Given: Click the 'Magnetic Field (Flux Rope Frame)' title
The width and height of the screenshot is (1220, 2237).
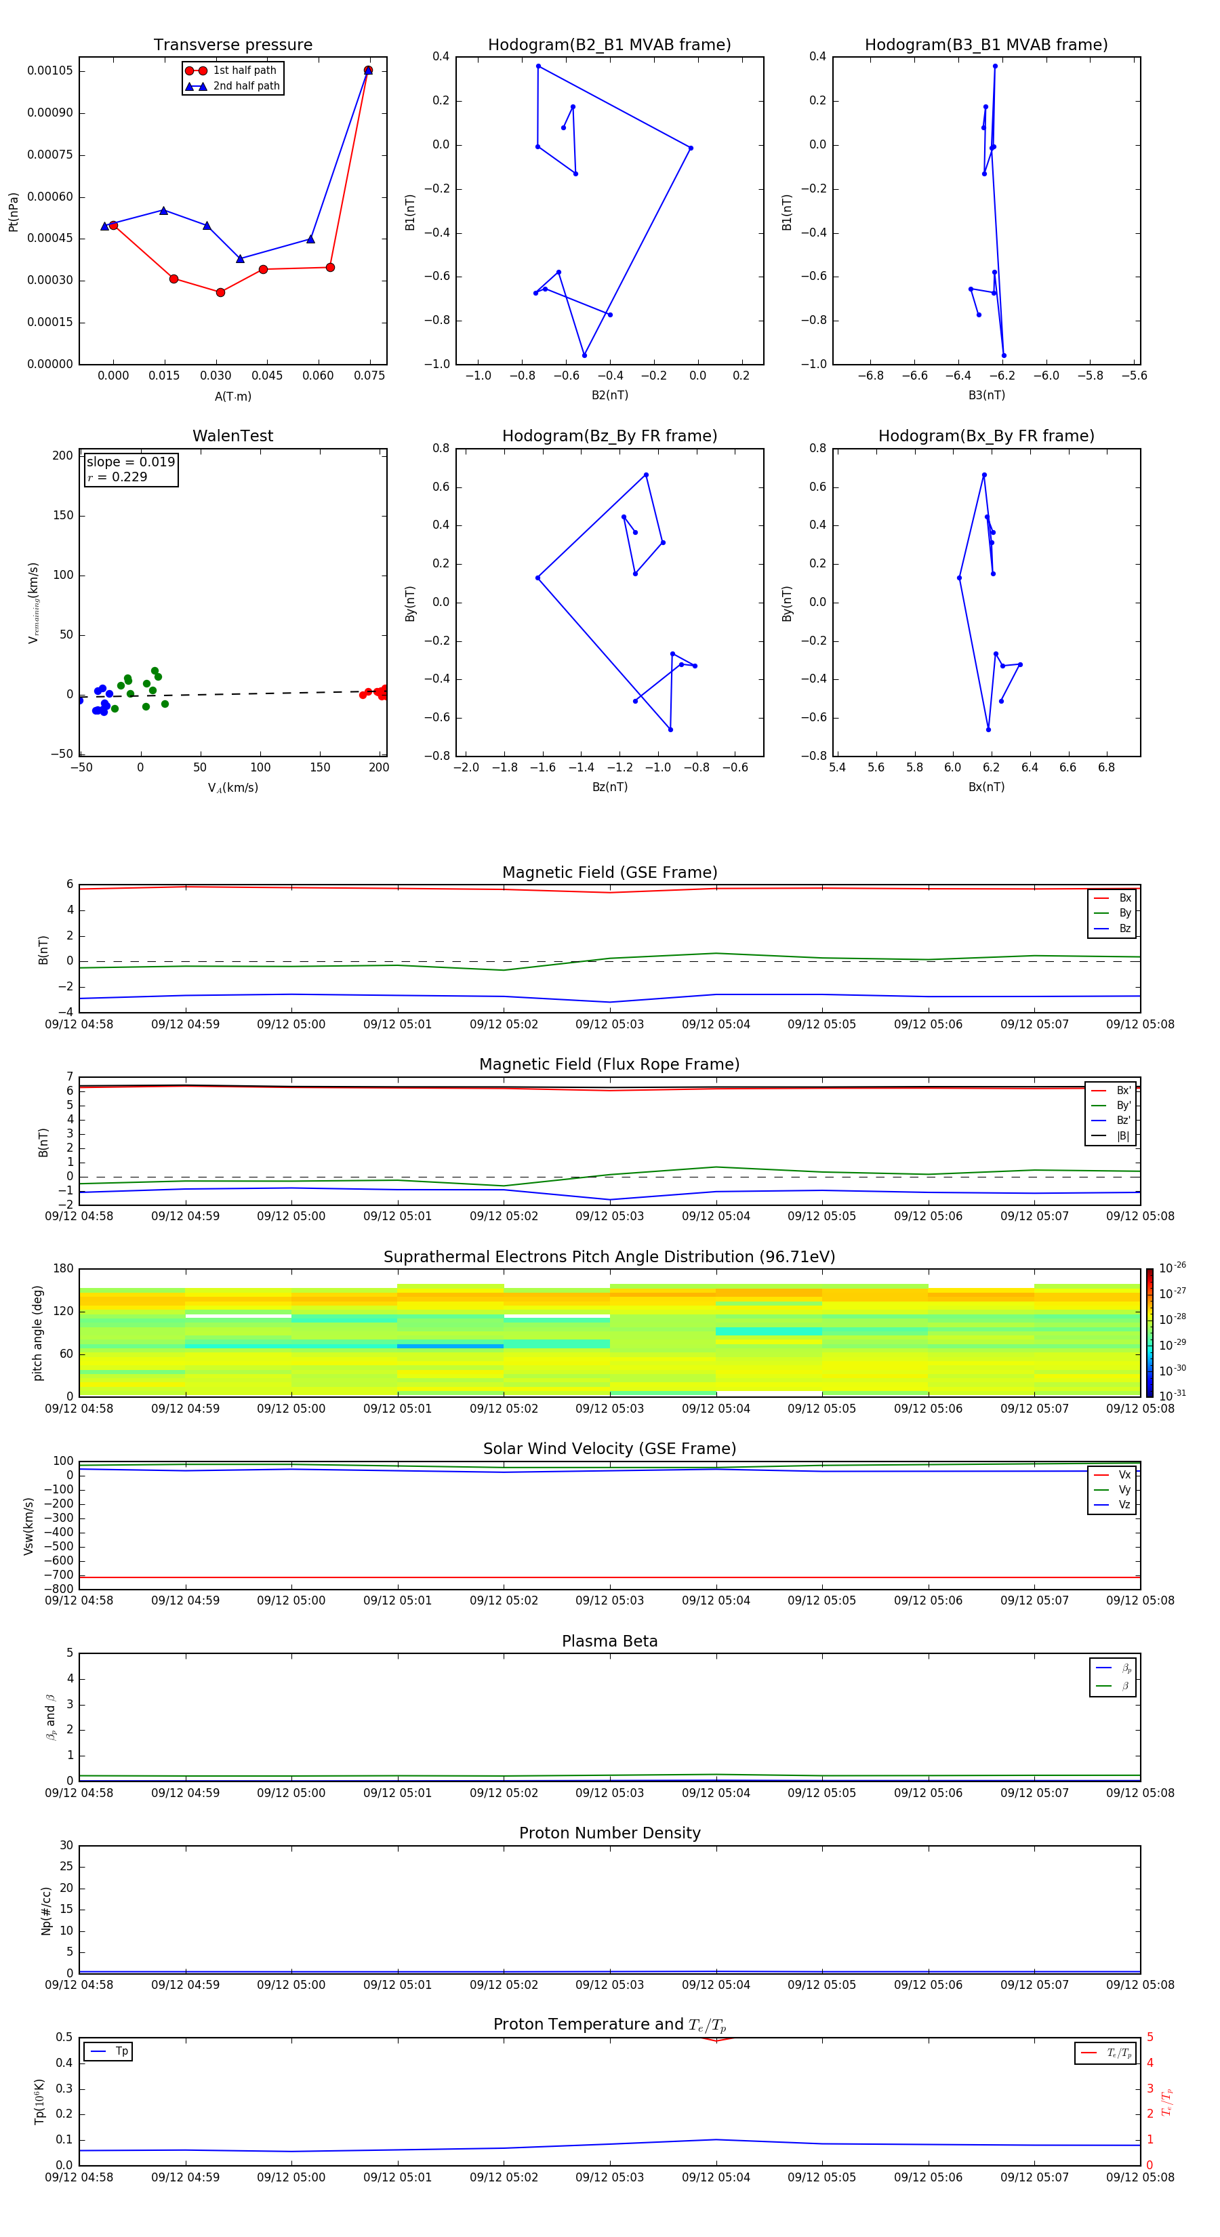Looking at the screenshot, I should coord(609,1065).
